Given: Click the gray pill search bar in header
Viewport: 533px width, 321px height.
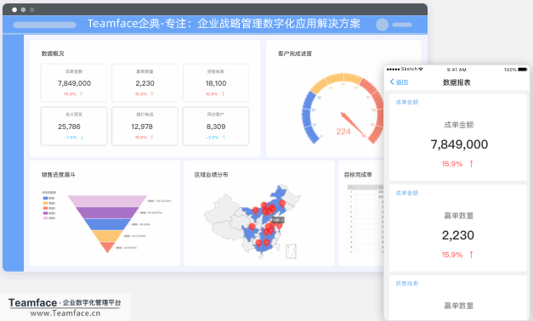Looking at the screenshot, I should 44,25.
